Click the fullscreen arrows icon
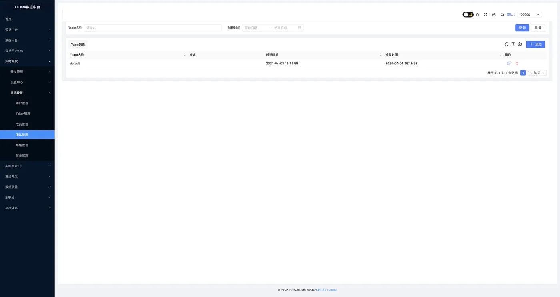This screenshot has height=297, width=560. [485, 14]
